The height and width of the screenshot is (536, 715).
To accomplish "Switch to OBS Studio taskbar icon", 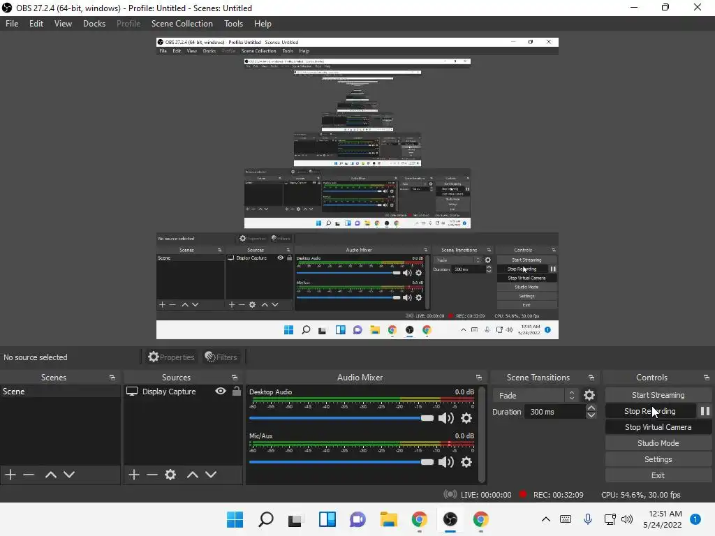I will 450,519.
